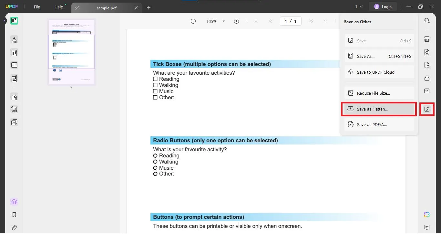Expand the 105% zoom level dropdown
Screen dimensions: 441x234
[x=223, y=21]
